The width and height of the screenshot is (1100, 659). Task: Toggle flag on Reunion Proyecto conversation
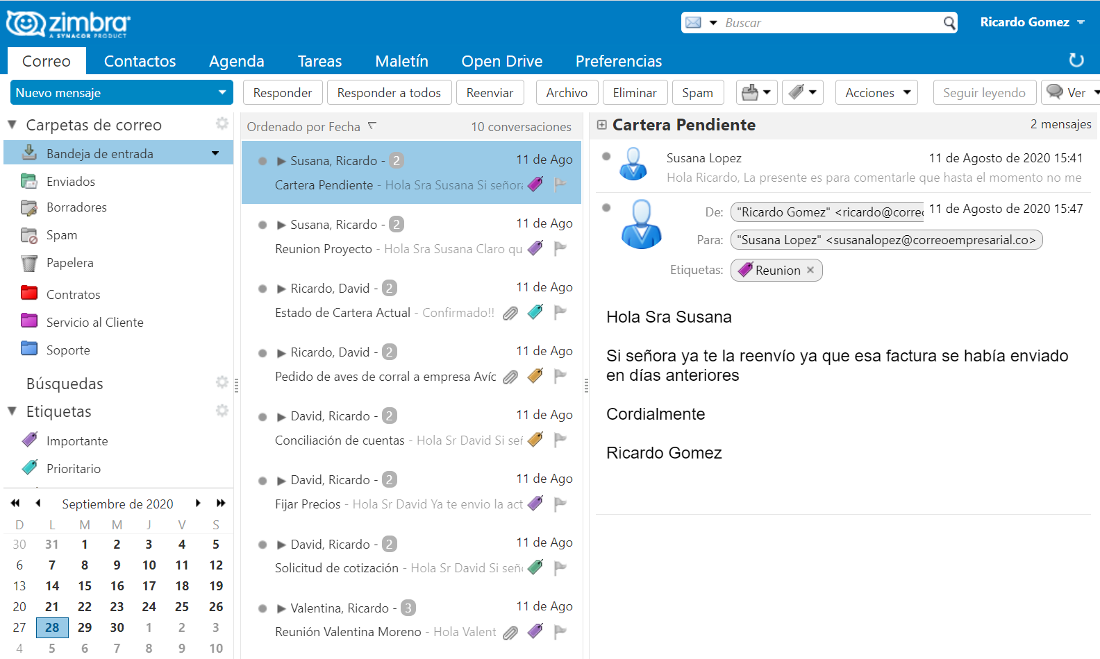(560, 248)
